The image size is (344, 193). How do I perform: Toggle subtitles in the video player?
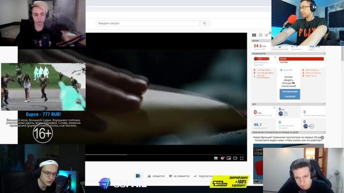click(216, 158)
